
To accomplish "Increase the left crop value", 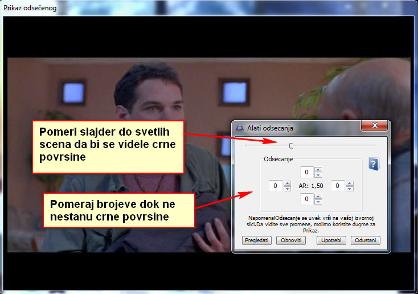I will click(x=287, y=183).
